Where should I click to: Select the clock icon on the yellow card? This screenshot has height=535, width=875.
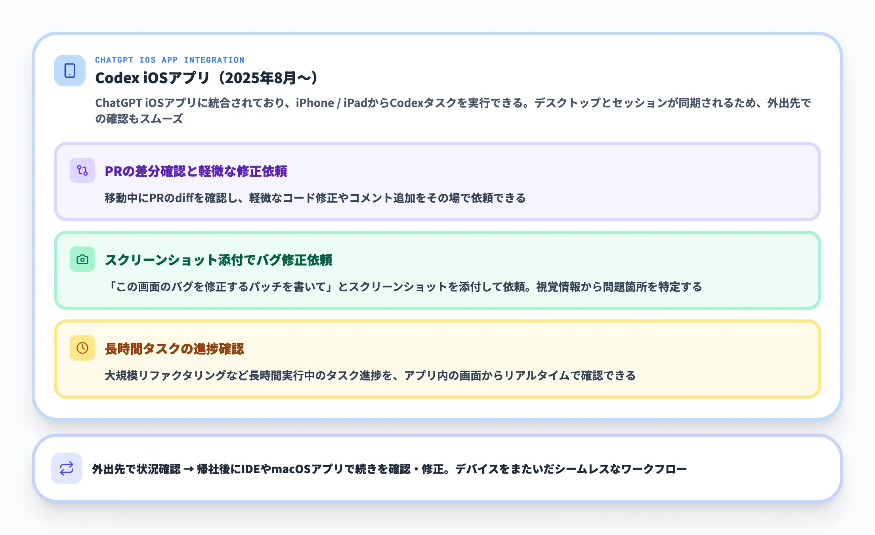(x=82, y=348)
